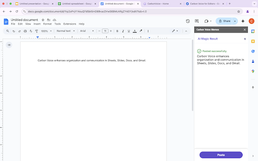The height and width of the screenshot is (161, 258).
Task: Open Google Keep side panel
Action: tap(253, 41)
